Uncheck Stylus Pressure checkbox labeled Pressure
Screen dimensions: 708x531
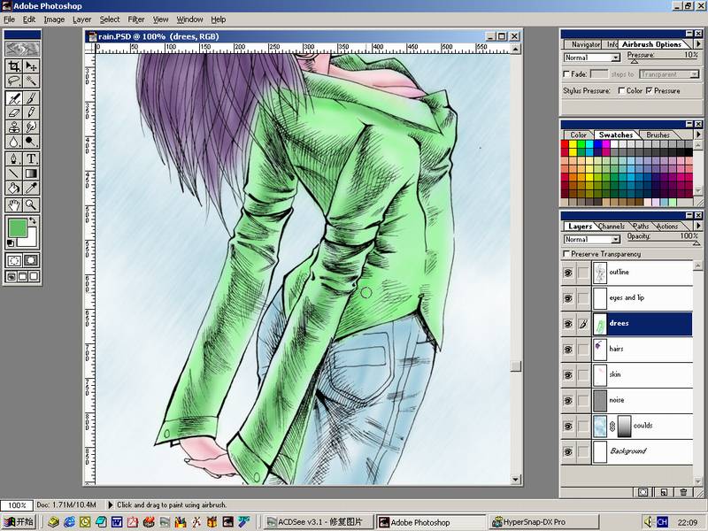650,91
